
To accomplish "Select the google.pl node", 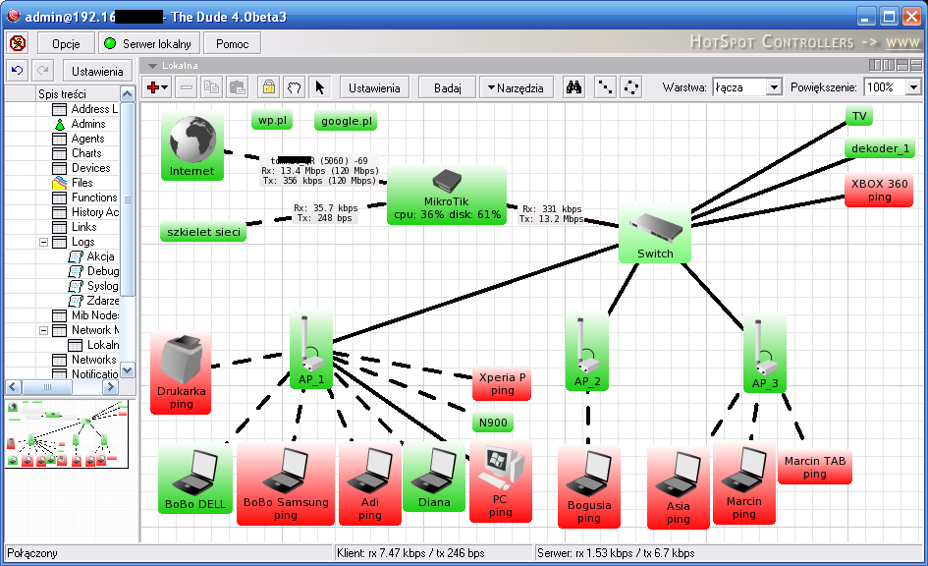I will point(347,121).
